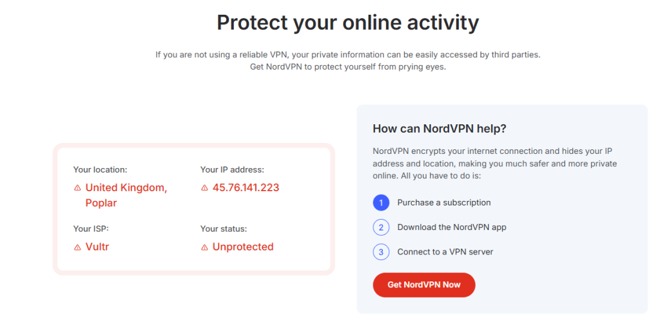Click the United Kingdom, Poplar location text

tap(126, 195)
